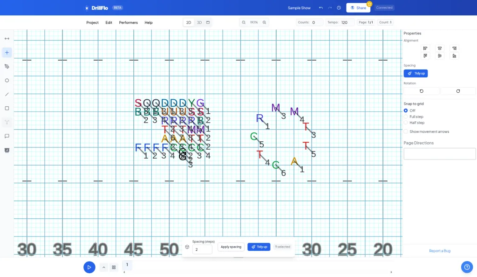
Task: Open the Edit menu
Action: tap(109, 22)
